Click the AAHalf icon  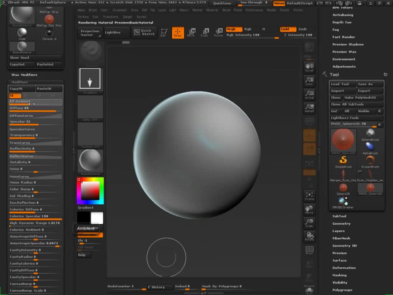pos(309,108)
